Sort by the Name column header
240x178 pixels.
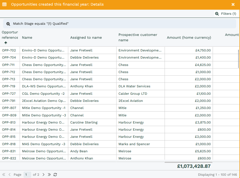(27, 37)
